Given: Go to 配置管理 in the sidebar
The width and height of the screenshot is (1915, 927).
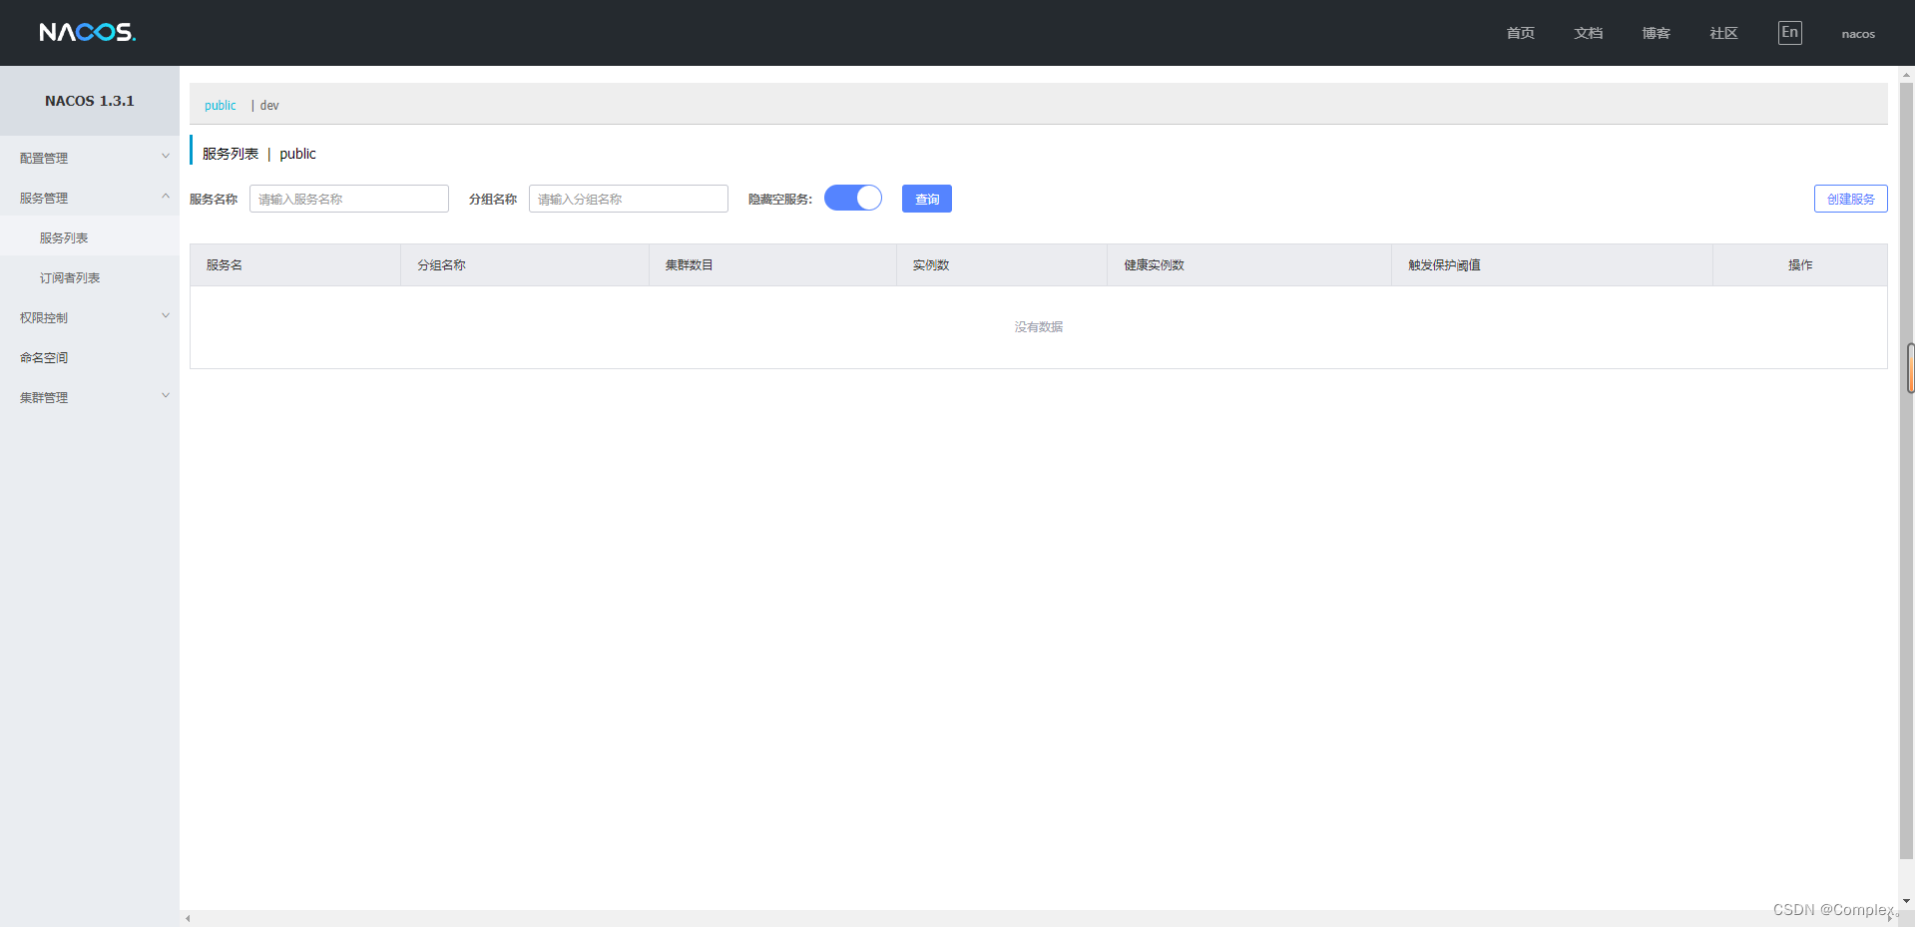Looking at the screenshot, I should pyautogui.click(x=43, y=157).
